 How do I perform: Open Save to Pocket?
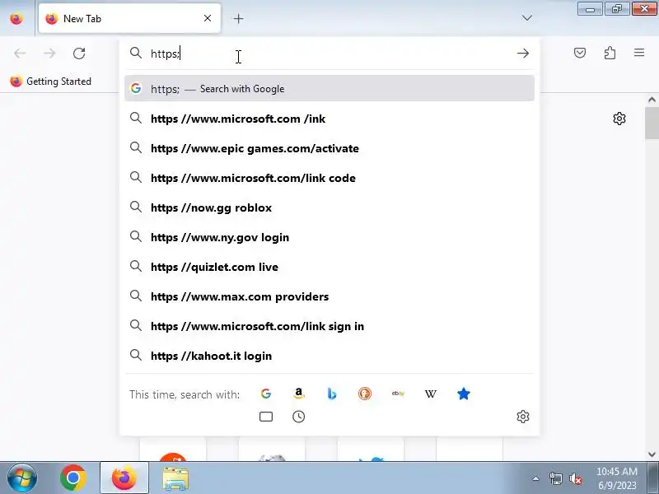[580, 53]
